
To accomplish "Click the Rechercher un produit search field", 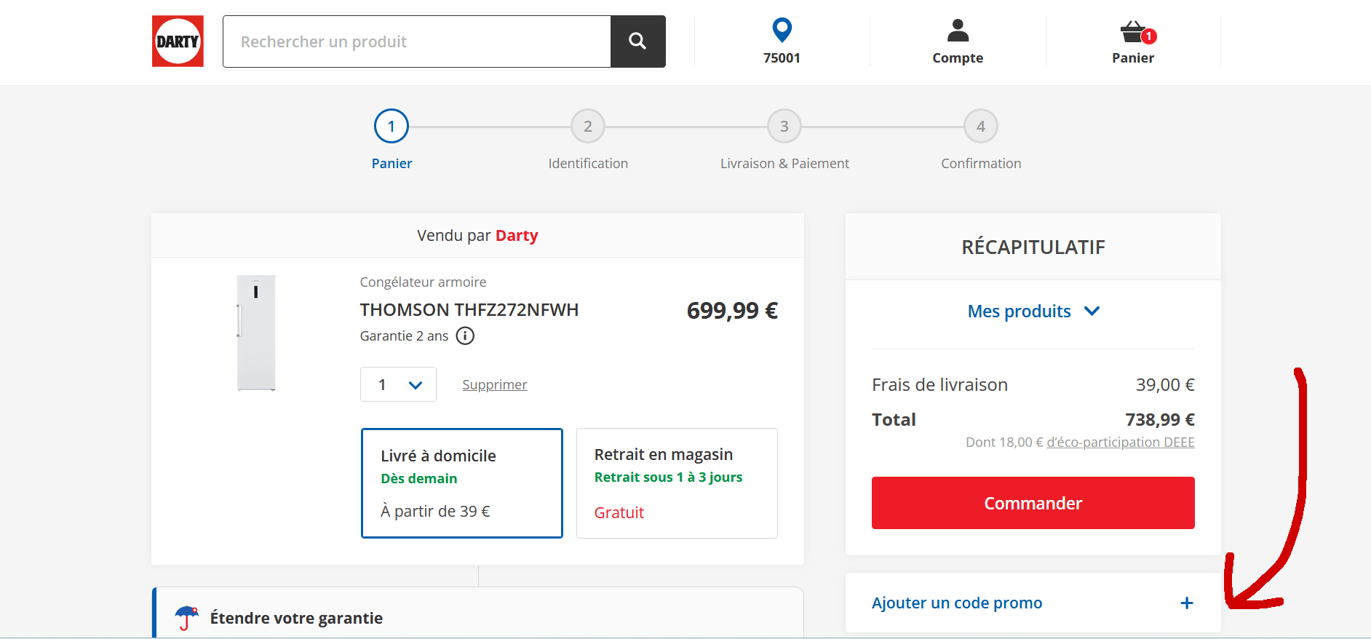I will click(x=416, y=41).
